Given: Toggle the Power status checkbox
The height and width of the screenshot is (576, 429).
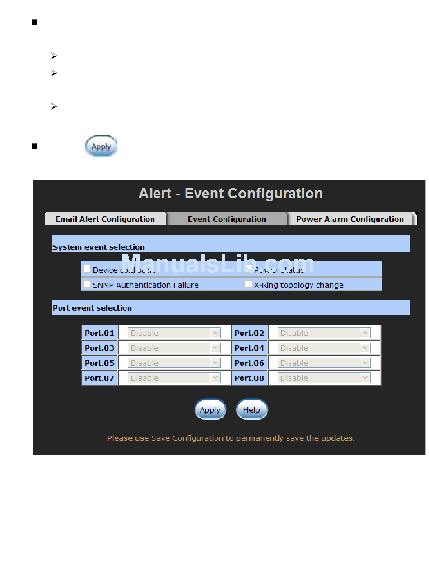Looking at the screenshot, I should [x=249, y=269].
